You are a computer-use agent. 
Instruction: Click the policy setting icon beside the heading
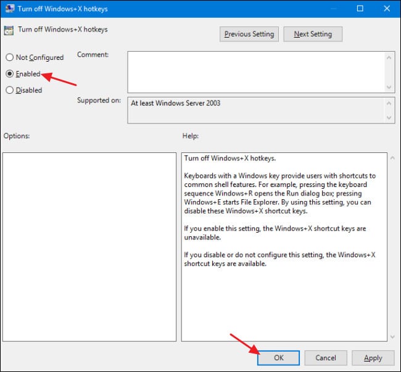pos(9,30)
